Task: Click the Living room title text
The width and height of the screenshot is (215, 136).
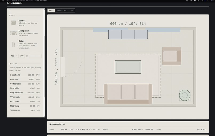Action: click(24, 31)
